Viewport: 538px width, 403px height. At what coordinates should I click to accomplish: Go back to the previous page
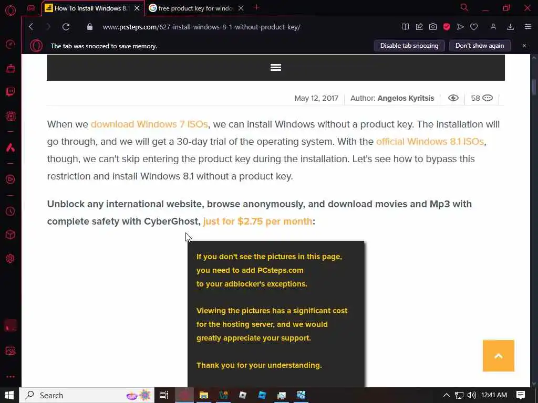pos(31,27)
